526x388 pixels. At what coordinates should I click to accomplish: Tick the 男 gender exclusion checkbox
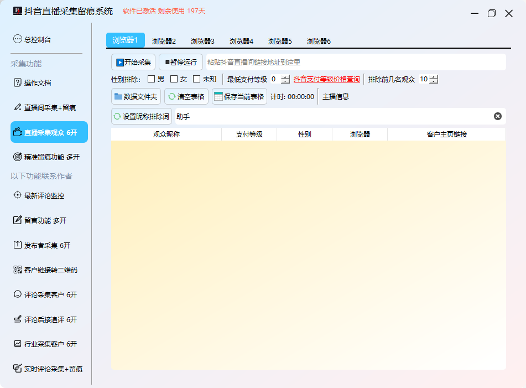(x=152, y=79)
